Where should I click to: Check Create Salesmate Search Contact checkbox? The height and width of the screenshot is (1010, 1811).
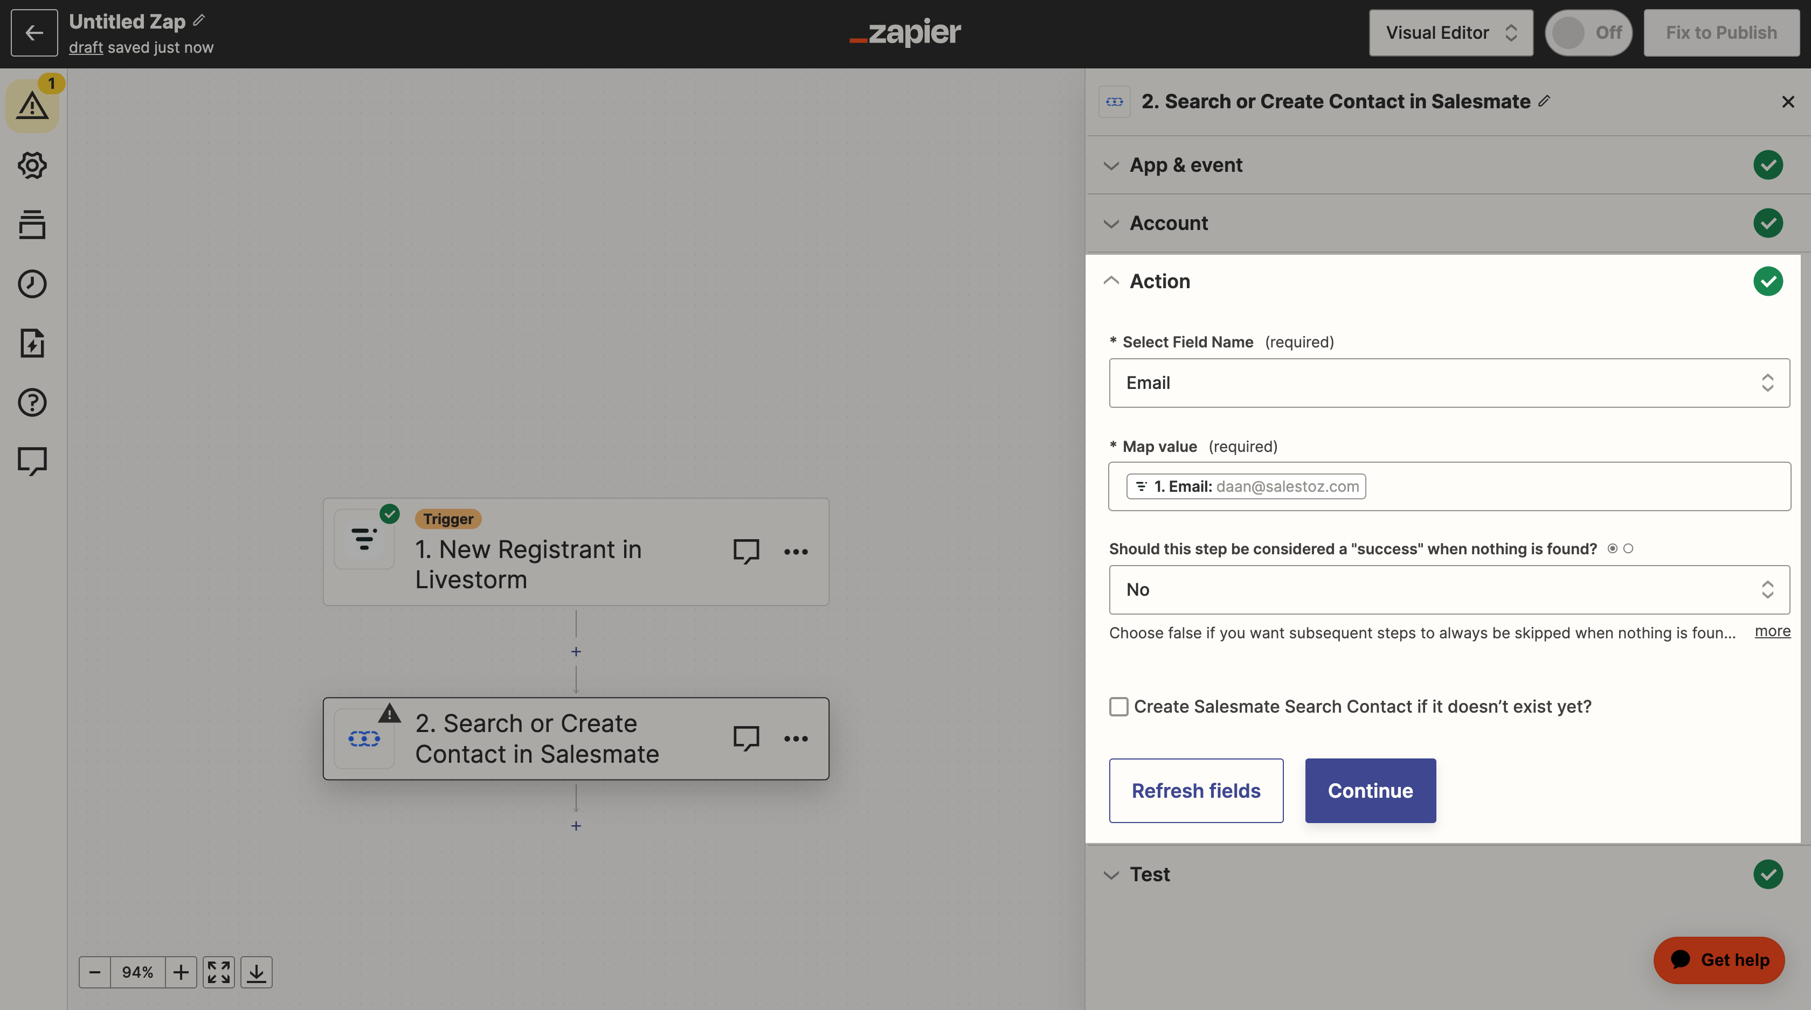click(1118, 707)
